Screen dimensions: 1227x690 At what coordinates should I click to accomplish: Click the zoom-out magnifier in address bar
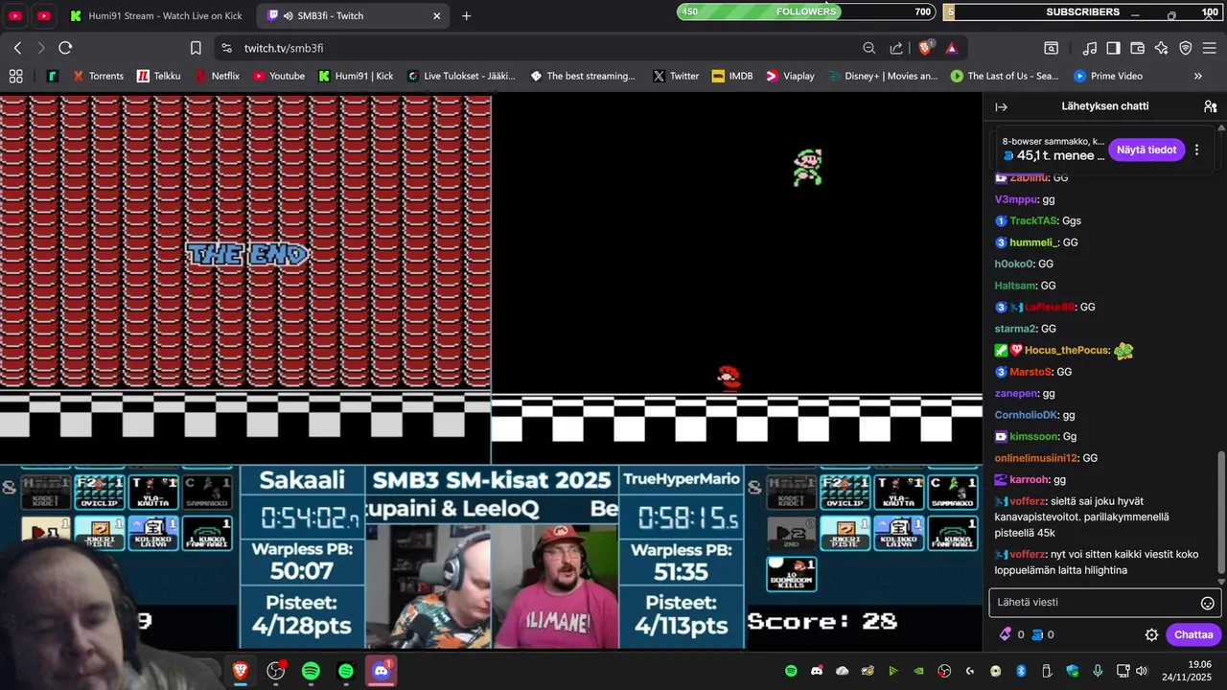[x=869, y=48]
